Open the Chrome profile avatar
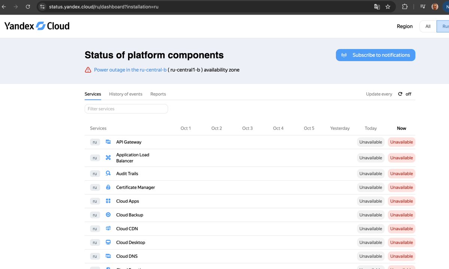The width and height of the screenshot is (449, 269). [x=435, y=7]
